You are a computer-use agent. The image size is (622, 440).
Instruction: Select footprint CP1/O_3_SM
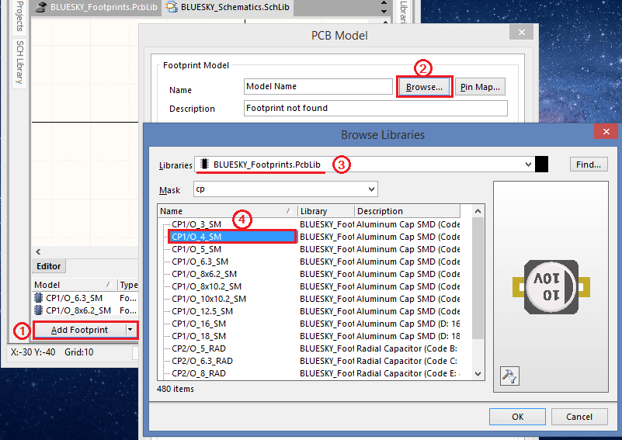click(x=196, y=224)
